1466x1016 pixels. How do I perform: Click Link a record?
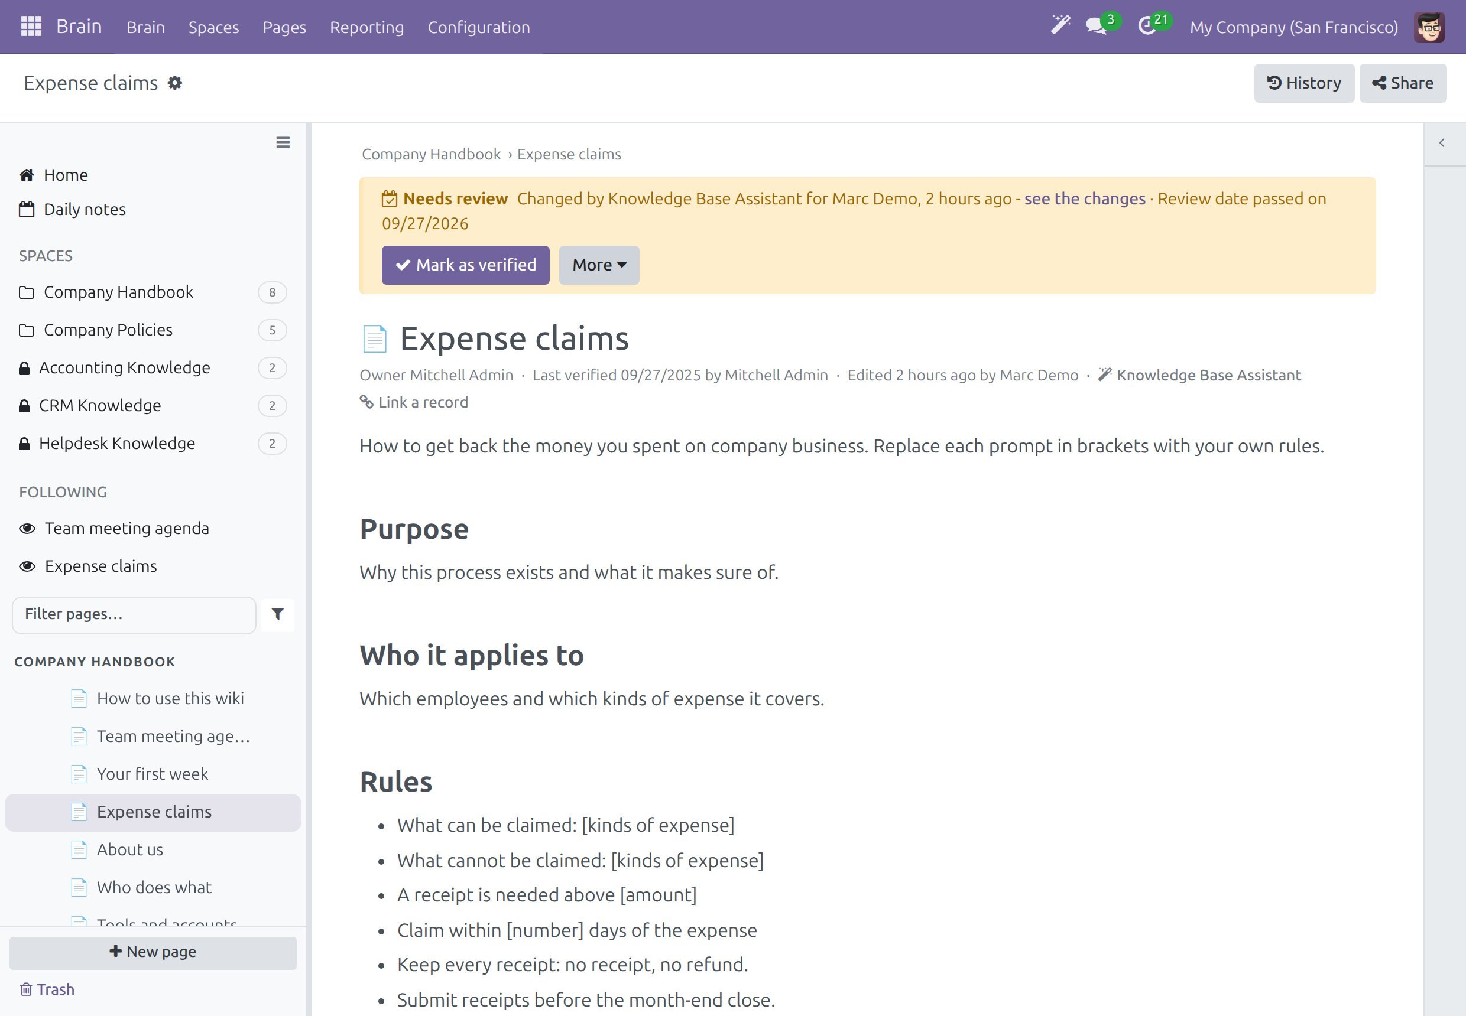tap(414, 402)
